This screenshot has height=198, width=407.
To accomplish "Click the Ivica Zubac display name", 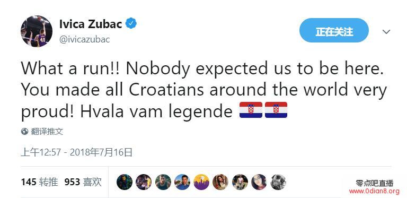I will coord(91,24).
